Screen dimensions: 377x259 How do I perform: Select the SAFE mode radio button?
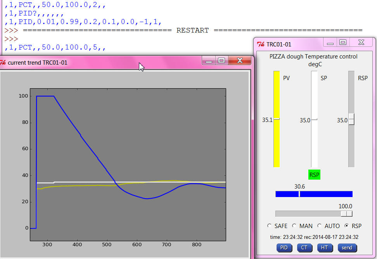tap(270, 226)
